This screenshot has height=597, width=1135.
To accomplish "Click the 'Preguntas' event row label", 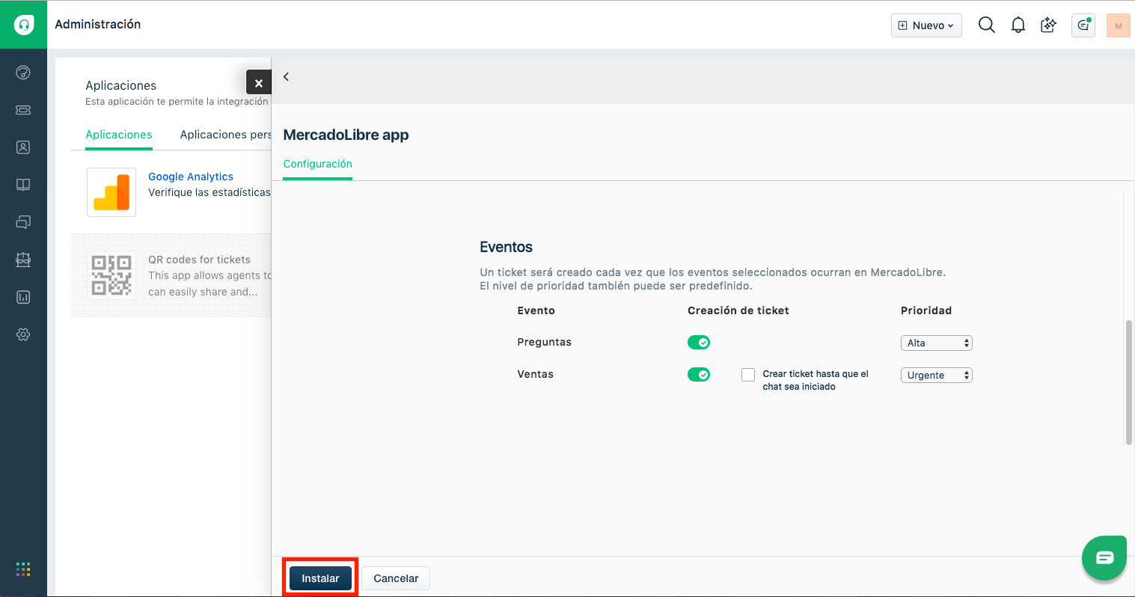I will 544,342.
